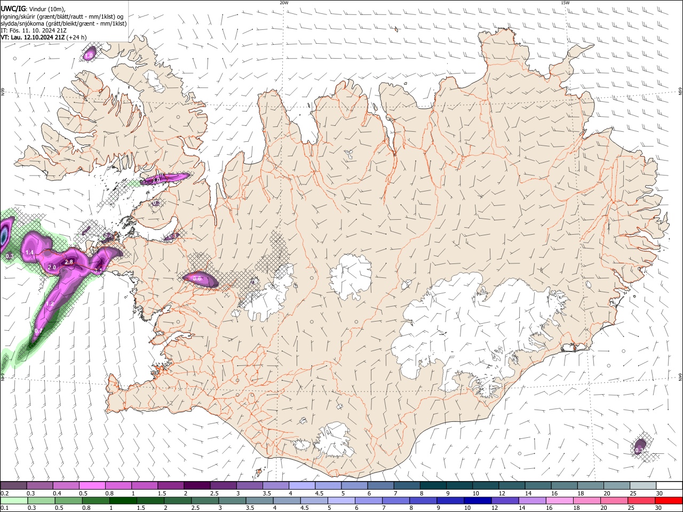This screenshot has width=683, height=512.
Task: Pick the bright pink 0.5 snow legend swatch
Action: point(92,486)
